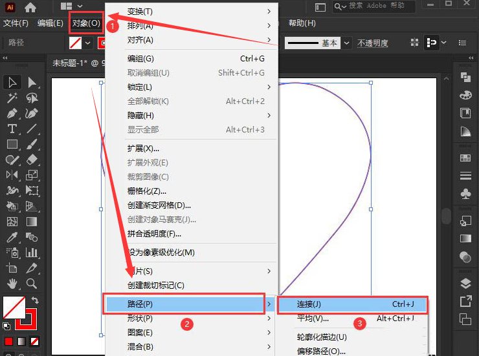Select the Artboard tool
The width and height of the screenshot is (479, 356).
[x=12, y=268]
